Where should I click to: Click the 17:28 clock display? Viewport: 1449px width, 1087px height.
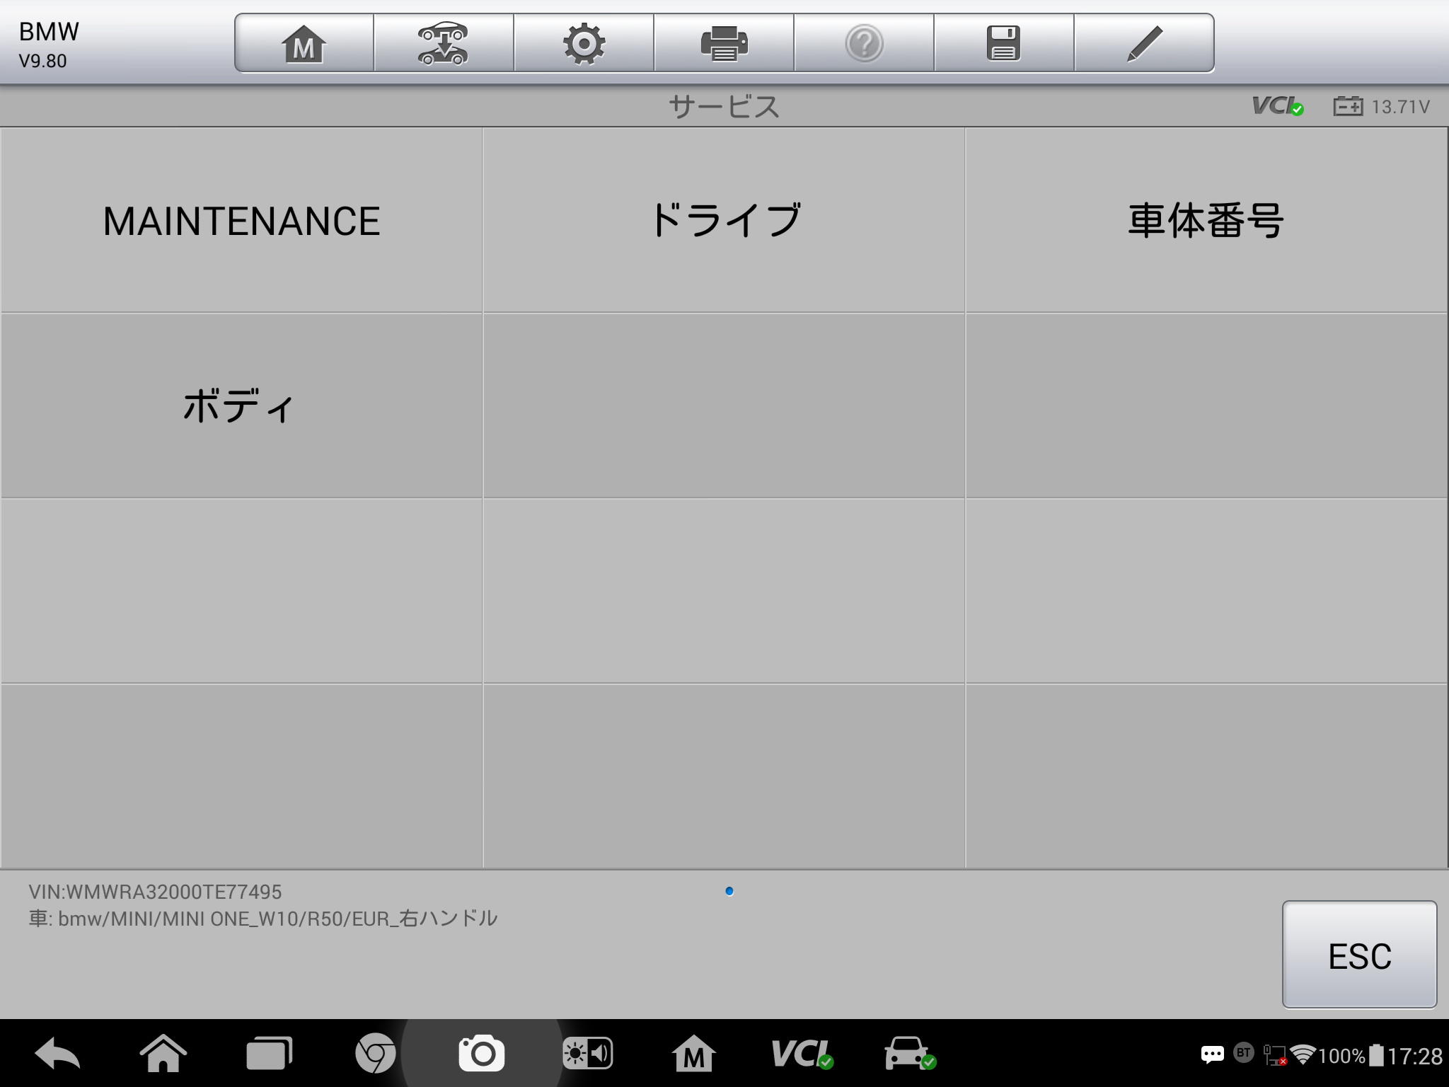tap(1414, 1057)
